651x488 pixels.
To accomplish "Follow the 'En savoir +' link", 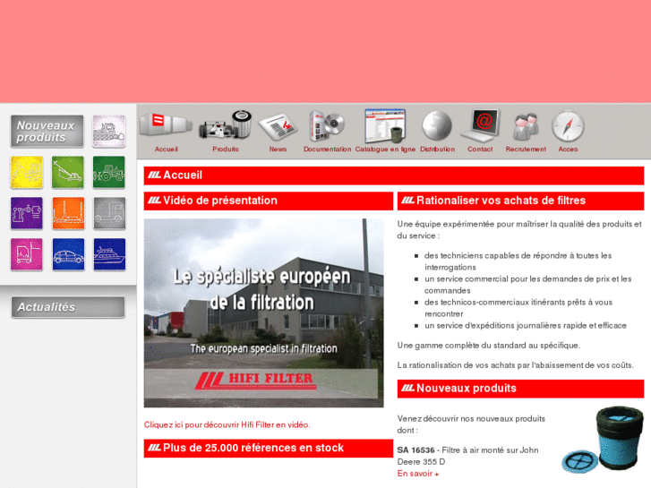I will 418,474.
